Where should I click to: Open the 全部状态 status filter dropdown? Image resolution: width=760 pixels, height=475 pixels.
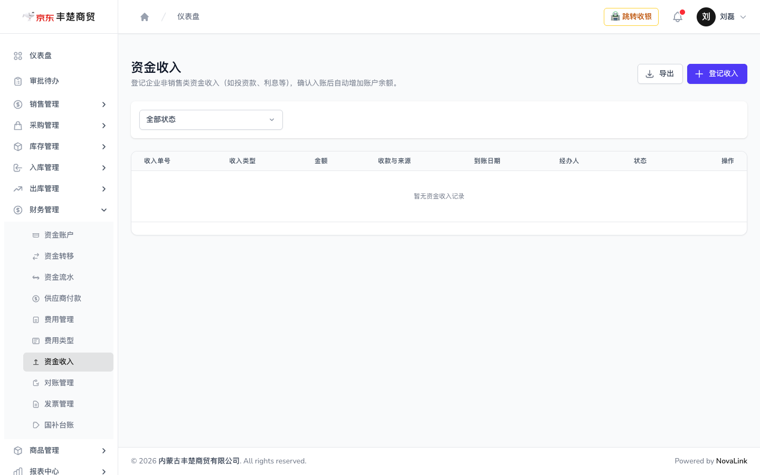211,120
